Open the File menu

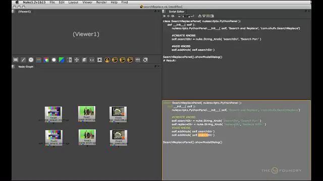pyautogui.click(x=52, y=2)
